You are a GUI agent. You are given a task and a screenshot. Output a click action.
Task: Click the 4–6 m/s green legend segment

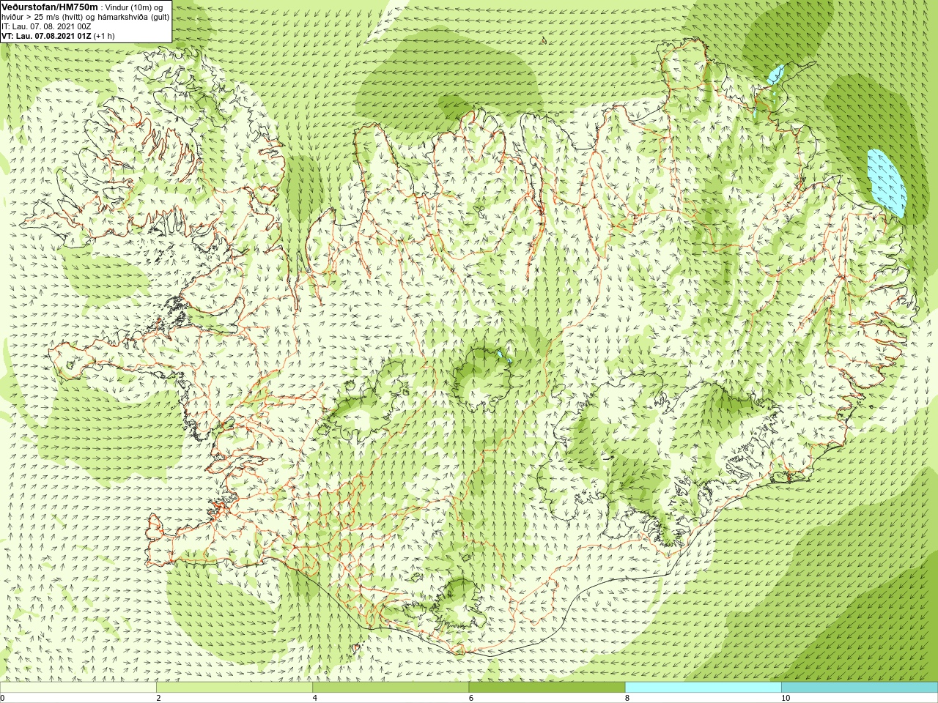pos(391,688)
